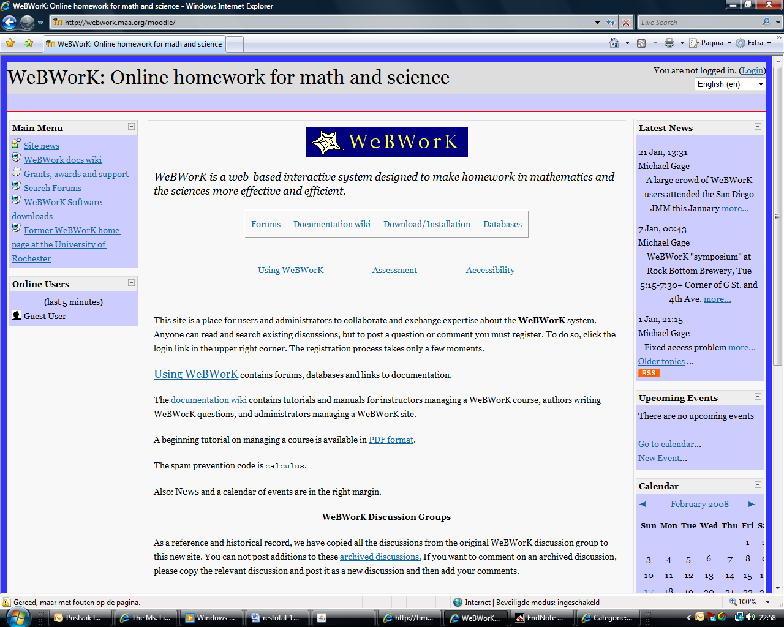Click the volume icon in system tray
Viewport: 784px width, 627px height.
pos(750,617)
